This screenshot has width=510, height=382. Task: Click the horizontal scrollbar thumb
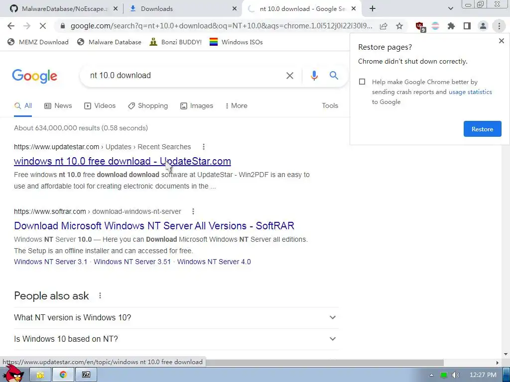point(325,363)
